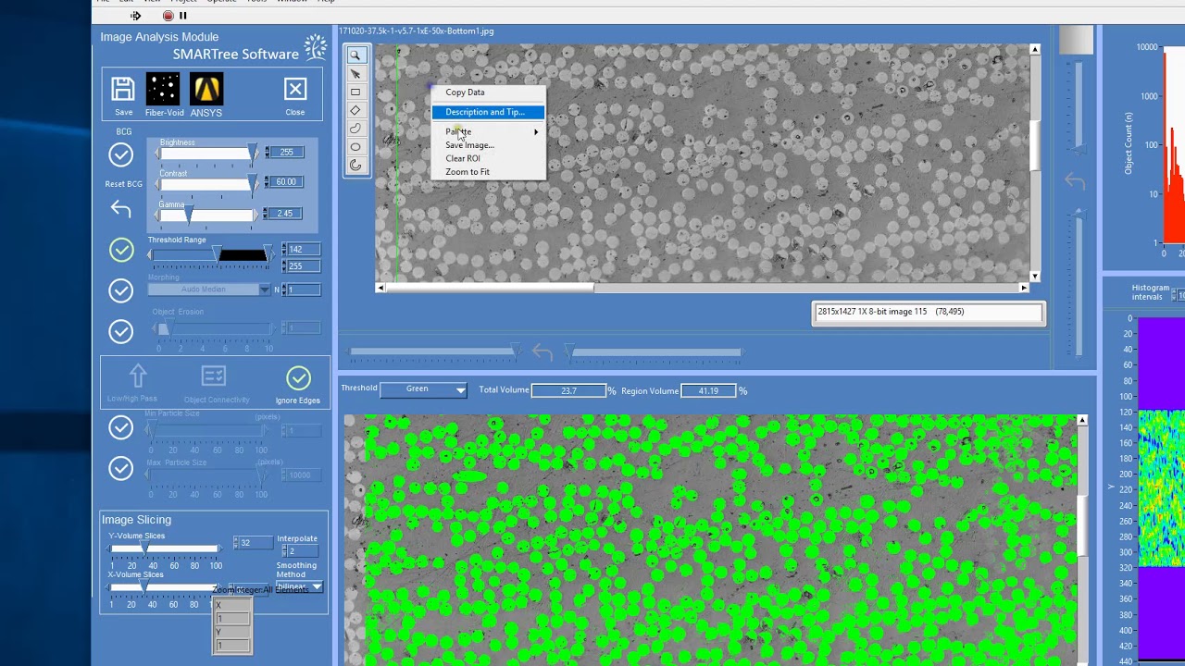
Task: Click the Y-Volume Slices slider
Action: tap(165, 549)
